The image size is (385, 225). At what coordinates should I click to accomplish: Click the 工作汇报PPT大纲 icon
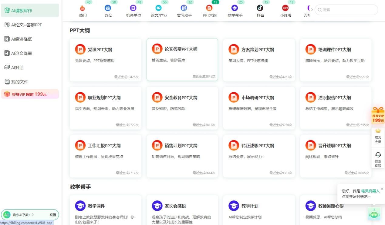coord(80,145)
